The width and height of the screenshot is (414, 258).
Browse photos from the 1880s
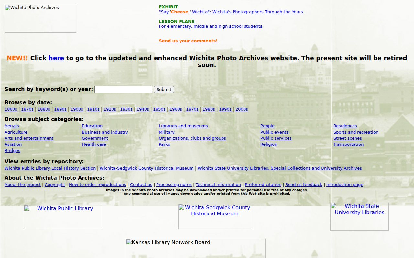(x=44, y=109)
